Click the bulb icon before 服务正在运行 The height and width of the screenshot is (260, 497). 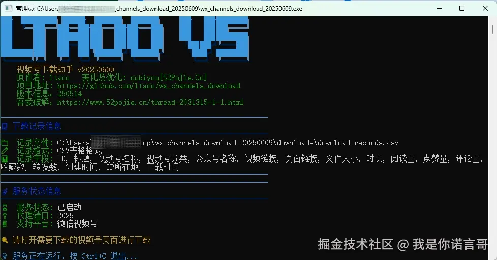coord(5,256)
